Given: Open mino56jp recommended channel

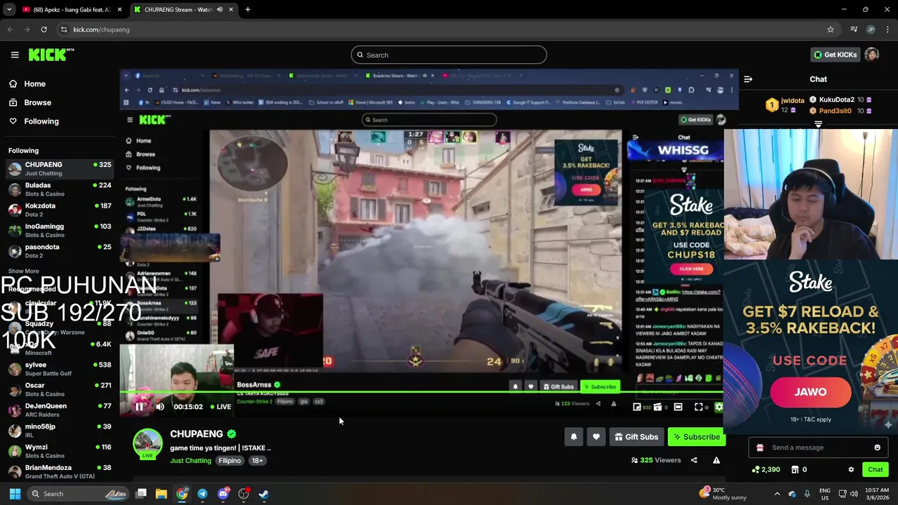Looking at the screenshot, I should pyautogui.click(x=60, y=431).
